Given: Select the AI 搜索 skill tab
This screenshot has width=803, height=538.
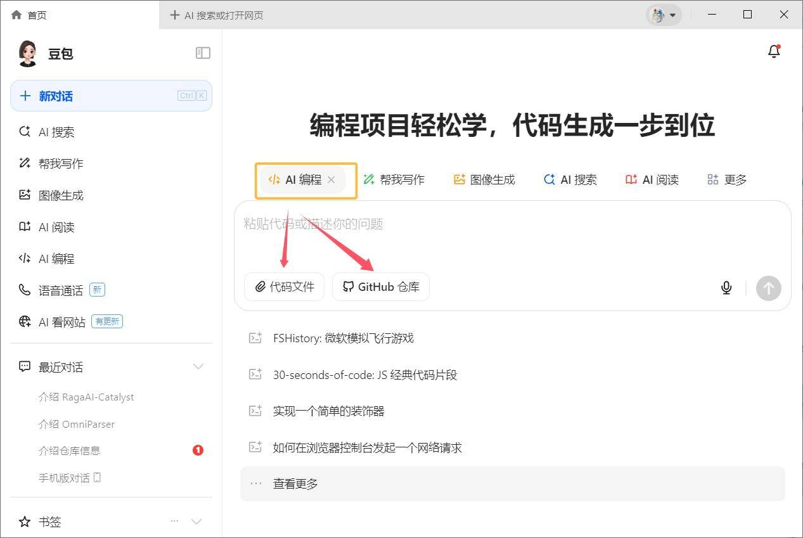Looking at the screenshot, I should pos(570,179).
